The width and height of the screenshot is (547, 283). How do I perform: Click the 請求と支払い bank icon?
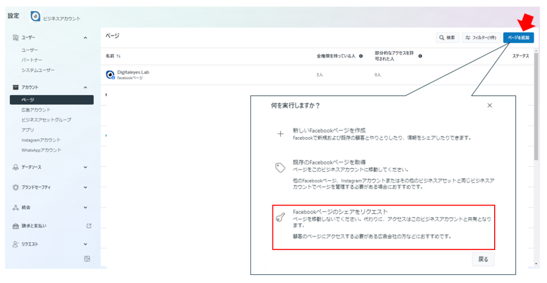[15, 226]
